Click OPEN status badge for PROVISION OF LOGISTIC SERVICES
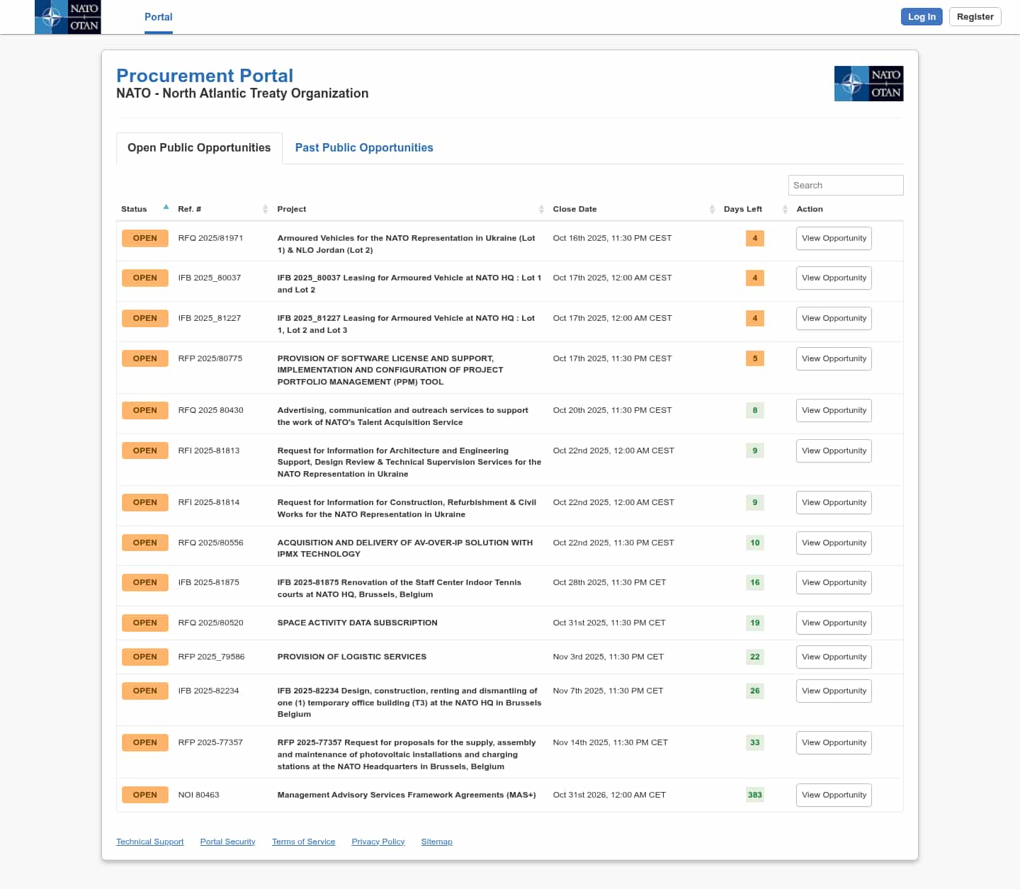This screenshot has height=889, width=1020. pyautogui.click(x=144, y=657)
